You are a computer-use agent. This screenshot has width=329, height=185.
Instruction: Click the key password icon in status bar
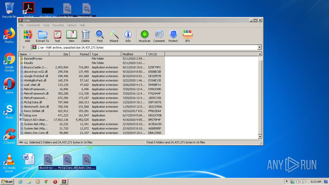pyautogui.click(x=26, y=142)
